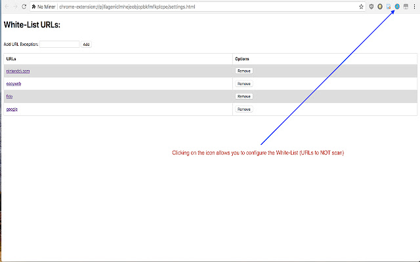Click the White-List URLs heading
Image resolution: width=420 pixels, height=262 pixels.
click(32, 25)
